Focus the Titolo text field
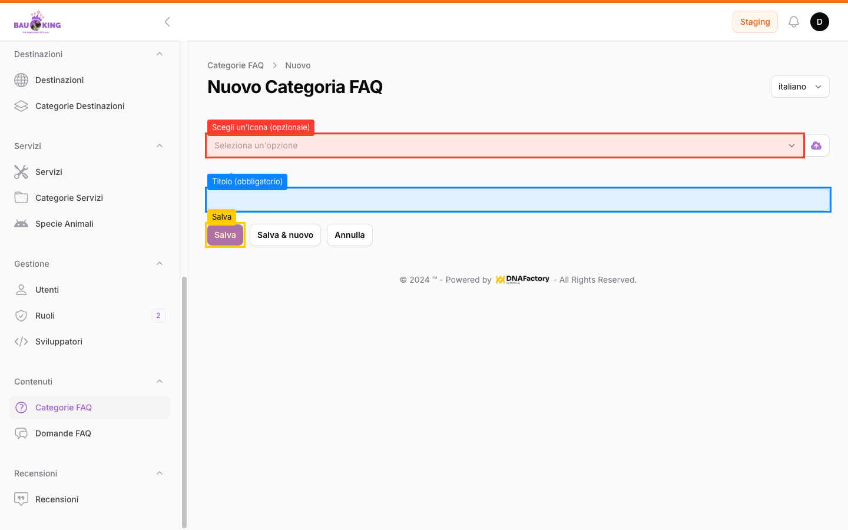Screen dimensions: 848x530 (518, 200)
